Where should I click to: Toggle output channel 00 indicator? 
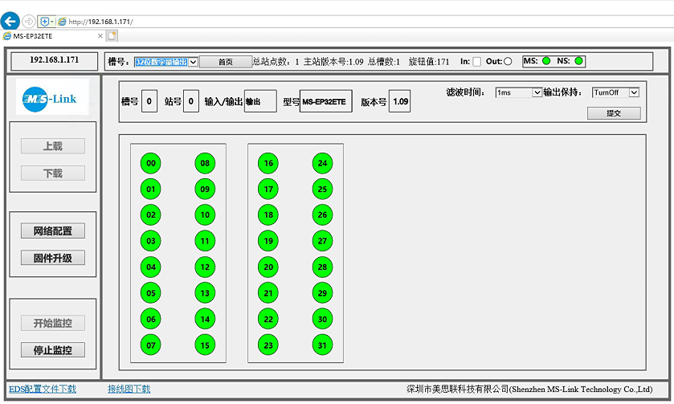150,163
